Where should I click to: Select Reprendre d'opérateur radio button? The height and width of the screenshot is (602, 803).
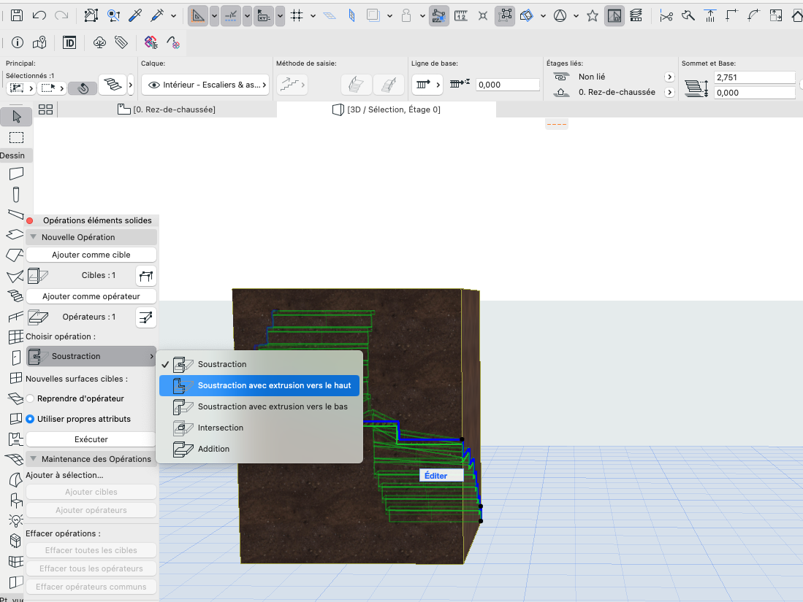coord(30,398)
